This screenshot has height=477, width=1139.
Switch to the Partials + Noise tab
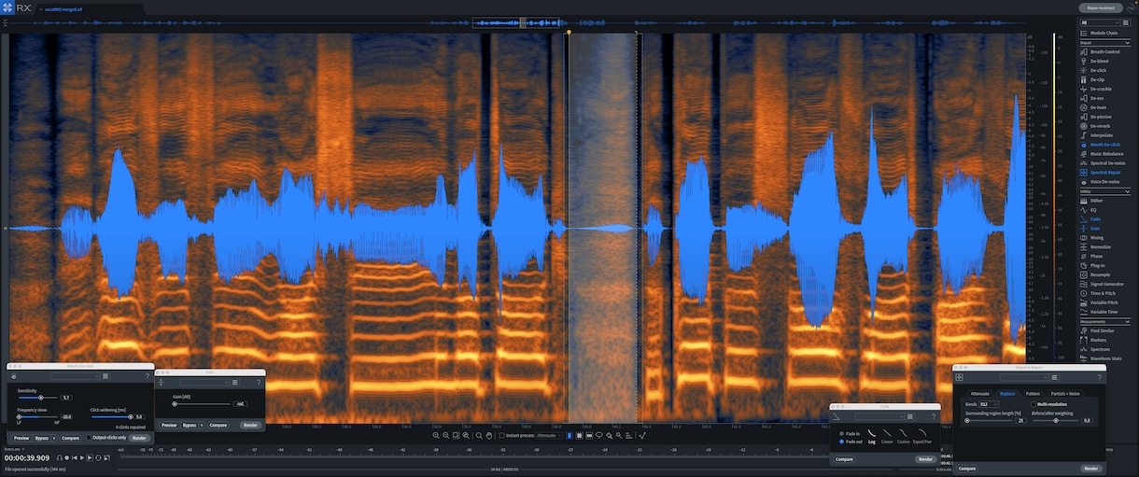pos(1065,394)
